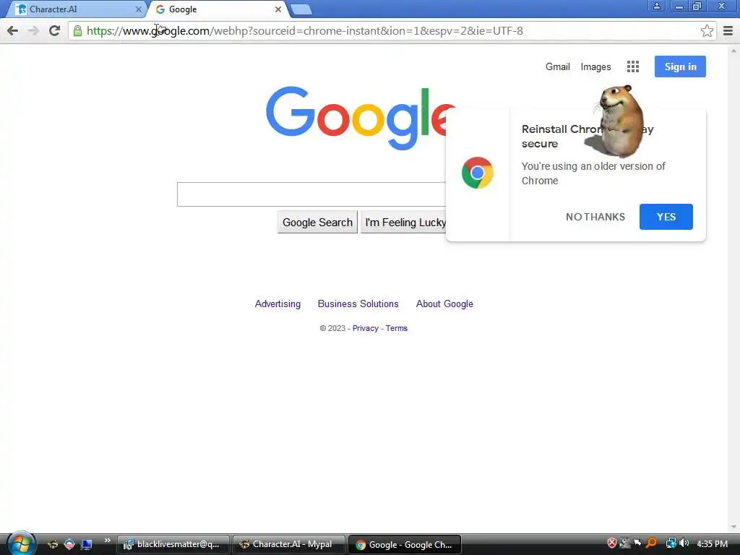This screenshot has height=555, width=740.
Task: Click the Sign in button
Action: (x=680, y=66)
